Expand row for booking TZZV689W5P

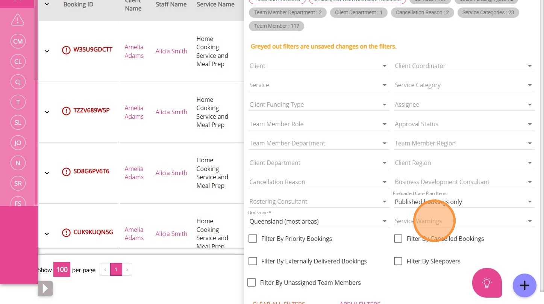tap(47, 112)
